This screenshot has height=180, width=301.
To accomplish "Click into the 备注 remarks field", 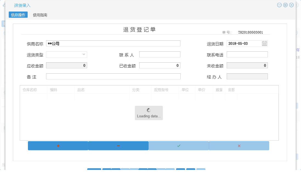I will click(113, 76).
